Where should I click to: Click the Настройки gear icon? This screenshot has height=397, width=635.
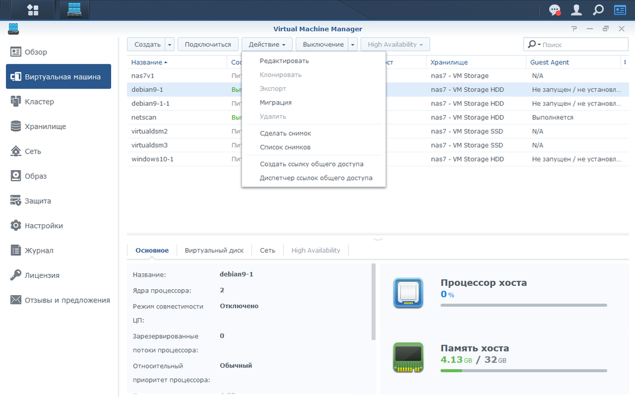click(15, 225)
